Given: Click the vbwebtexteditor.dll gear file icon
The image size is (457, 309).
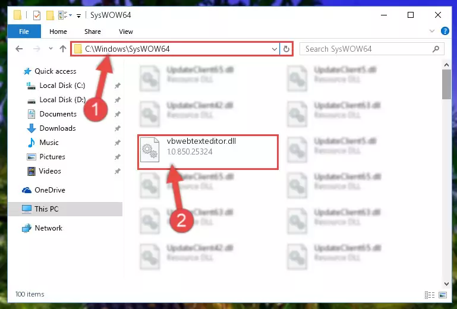Looking at the screenshot, I should coord(150,150).
